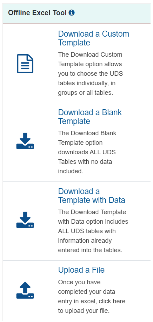Image resolution: width=153 pixels, height=322 pixels.
Task: Click the info icon beside Offline Excel Tool
Action: pyautogui.click(x=72, y=13)
